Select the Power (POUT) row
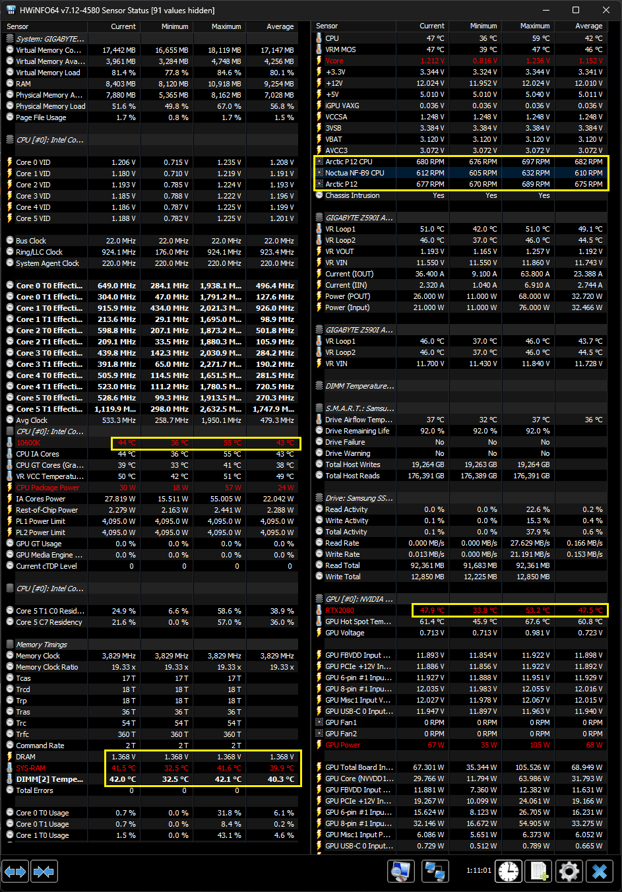The width and height of the screenshot is (622, 892). 460,296
